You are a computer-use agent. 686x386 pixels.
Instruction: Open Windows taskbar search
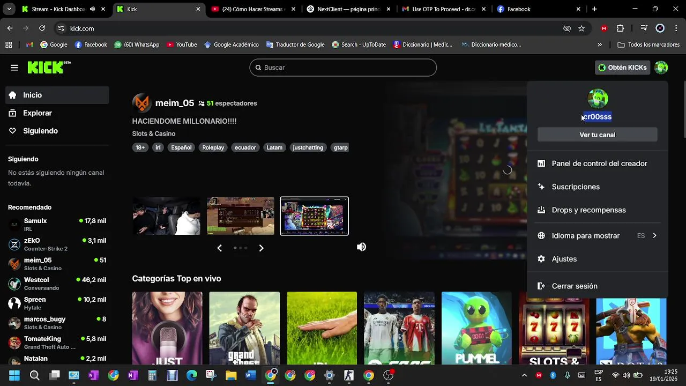coord(34,375)
